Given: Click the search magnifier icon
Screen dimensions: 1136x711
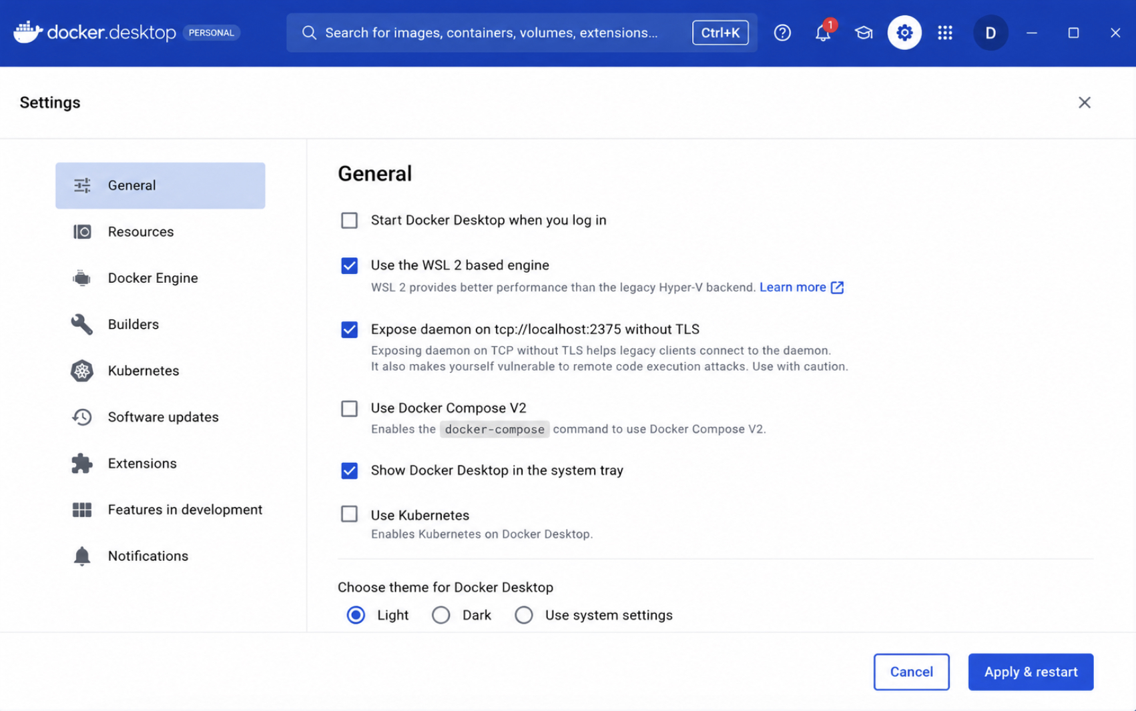Looking at the screenshot, I should (x=309, y=33).
